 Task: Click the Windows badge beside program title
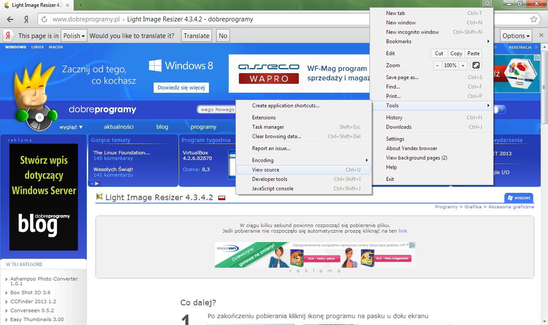click(519, 198)
